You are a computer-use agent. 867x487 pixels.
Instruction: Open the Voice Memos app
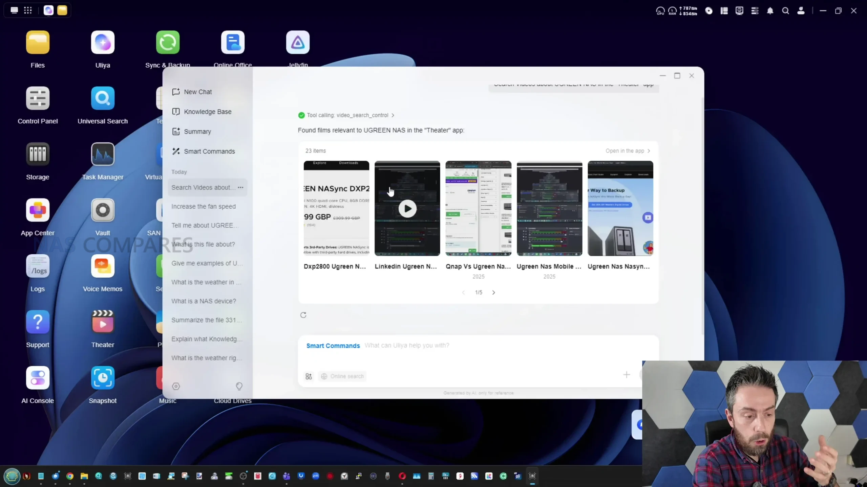coord(103,266)
